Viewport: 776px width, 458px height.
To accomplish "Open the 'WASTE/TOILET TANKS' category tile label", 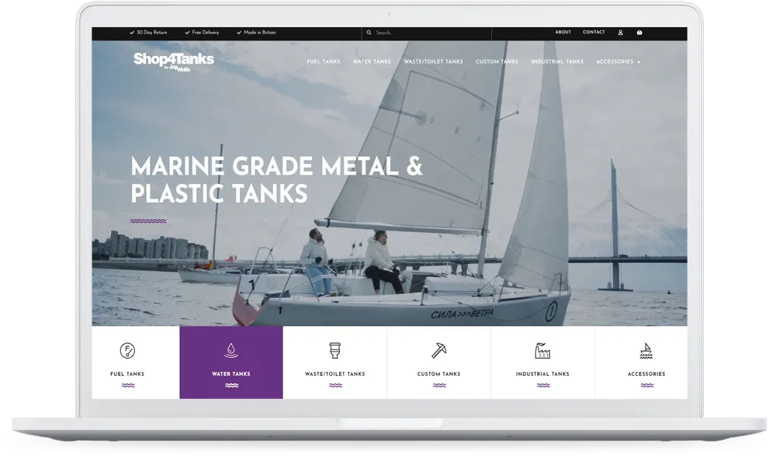I will (x=335, y=374).
